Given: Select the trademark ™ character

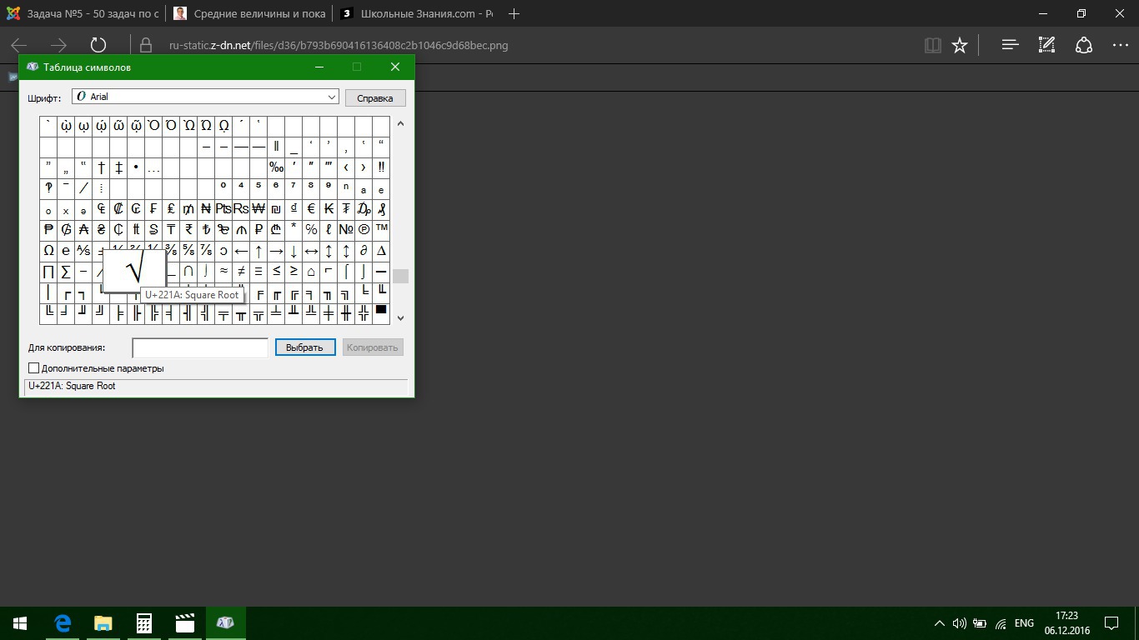Looking at the screenshot, I should click(x=381, y=230).
